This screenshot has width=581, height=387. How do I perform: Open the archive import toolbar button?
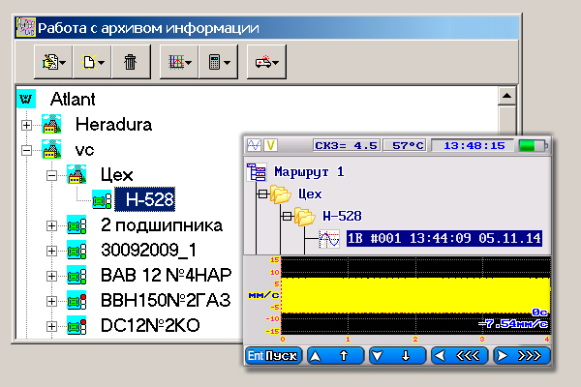53,62
